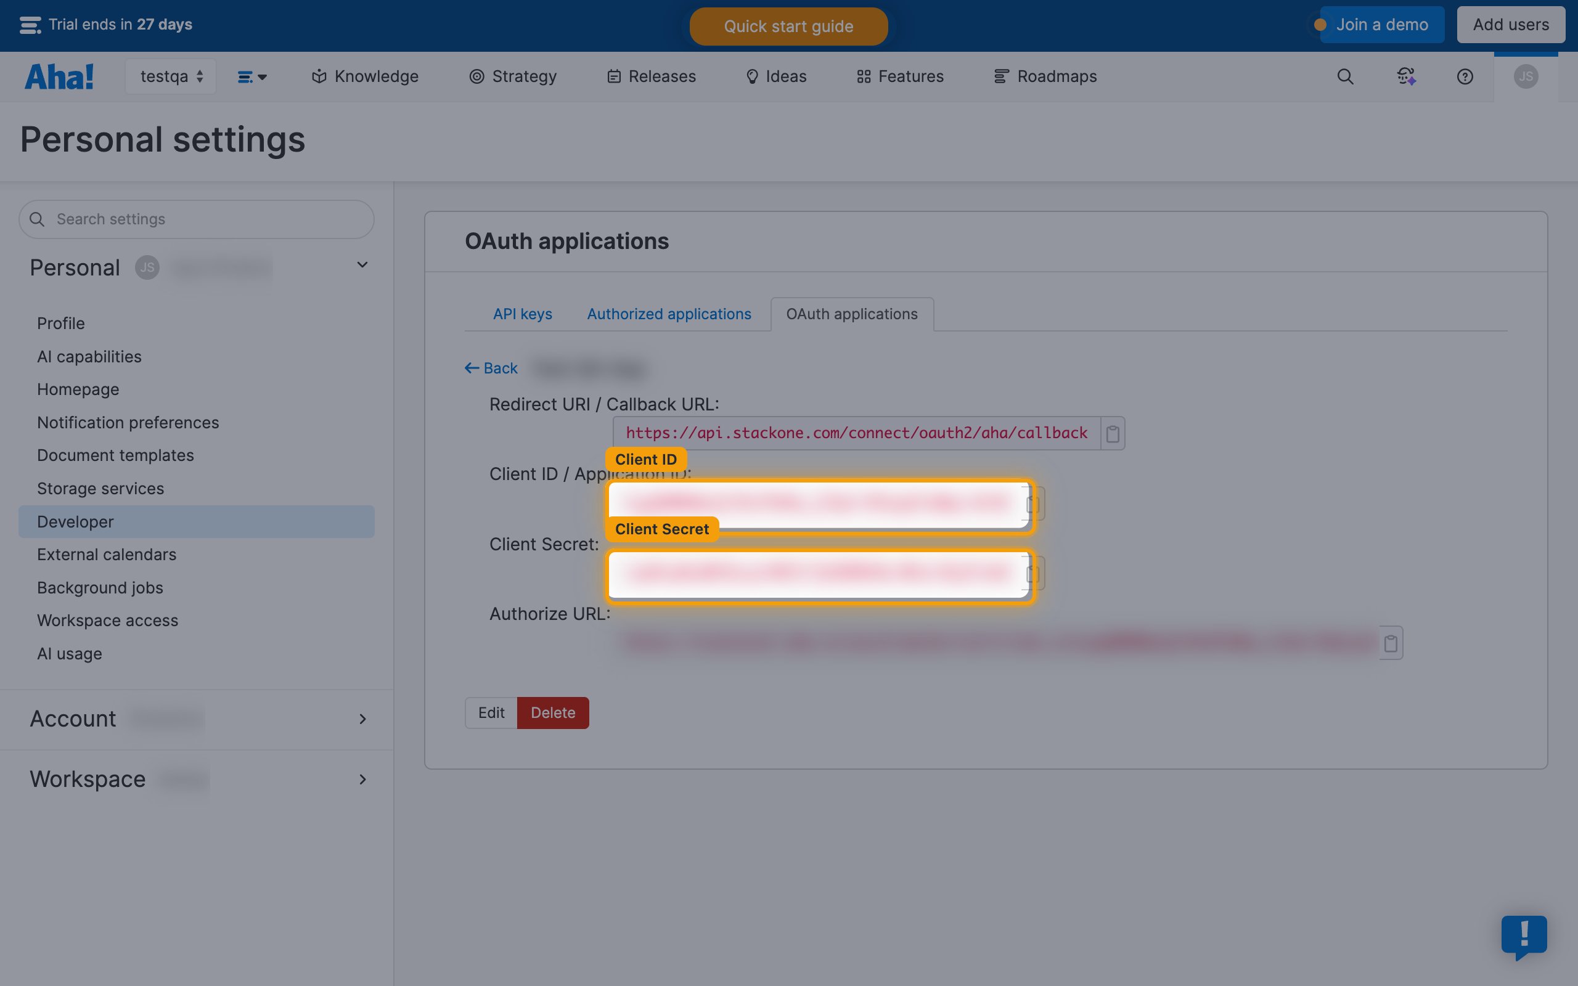Open the Strategy menu
Image resolution: width=1578 pixels, height=986 pixels.
point(513,76)
